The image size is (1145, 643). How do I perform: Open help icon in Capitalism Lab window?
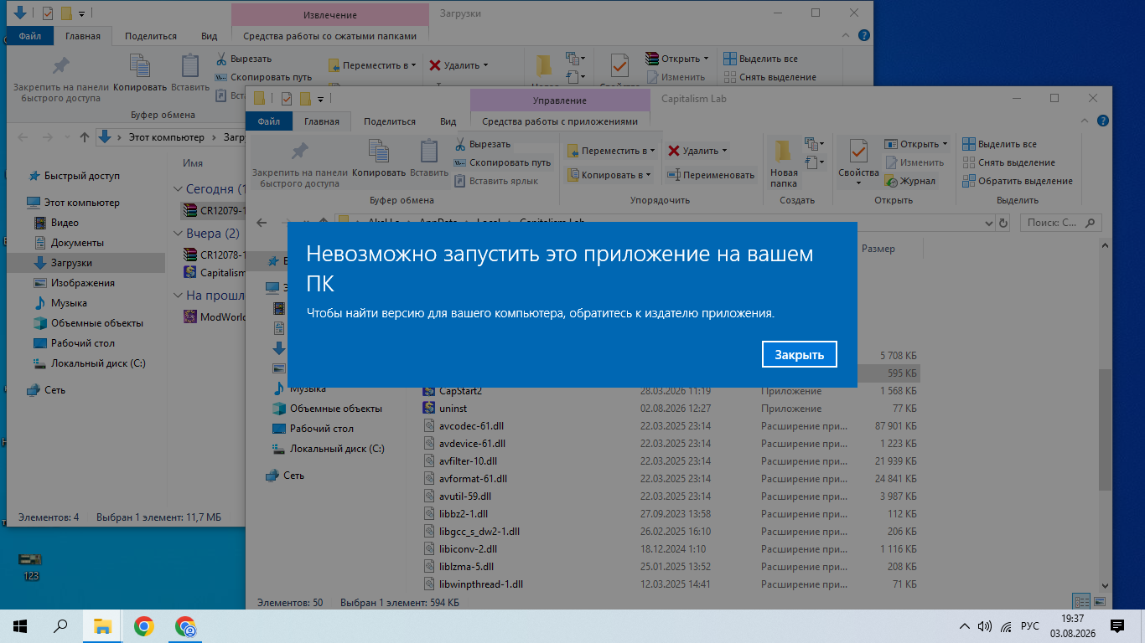point(1102,121)
